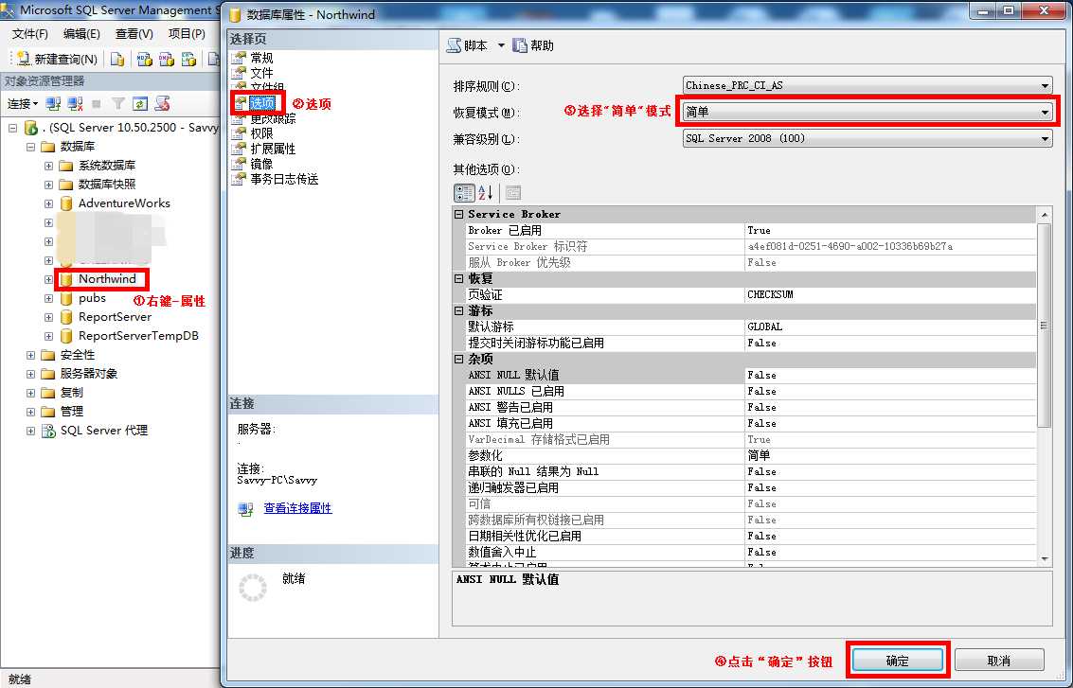Click the 默认游标 value GLOBAL

click(890, 326)
